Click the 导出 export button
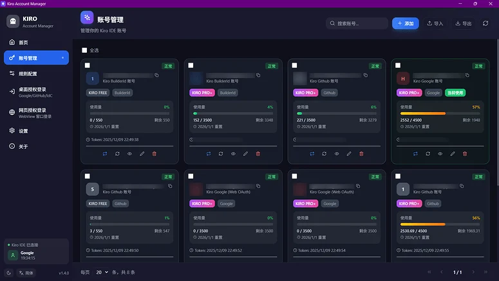This screenshot has height=281, width=499. pos(464,23)
